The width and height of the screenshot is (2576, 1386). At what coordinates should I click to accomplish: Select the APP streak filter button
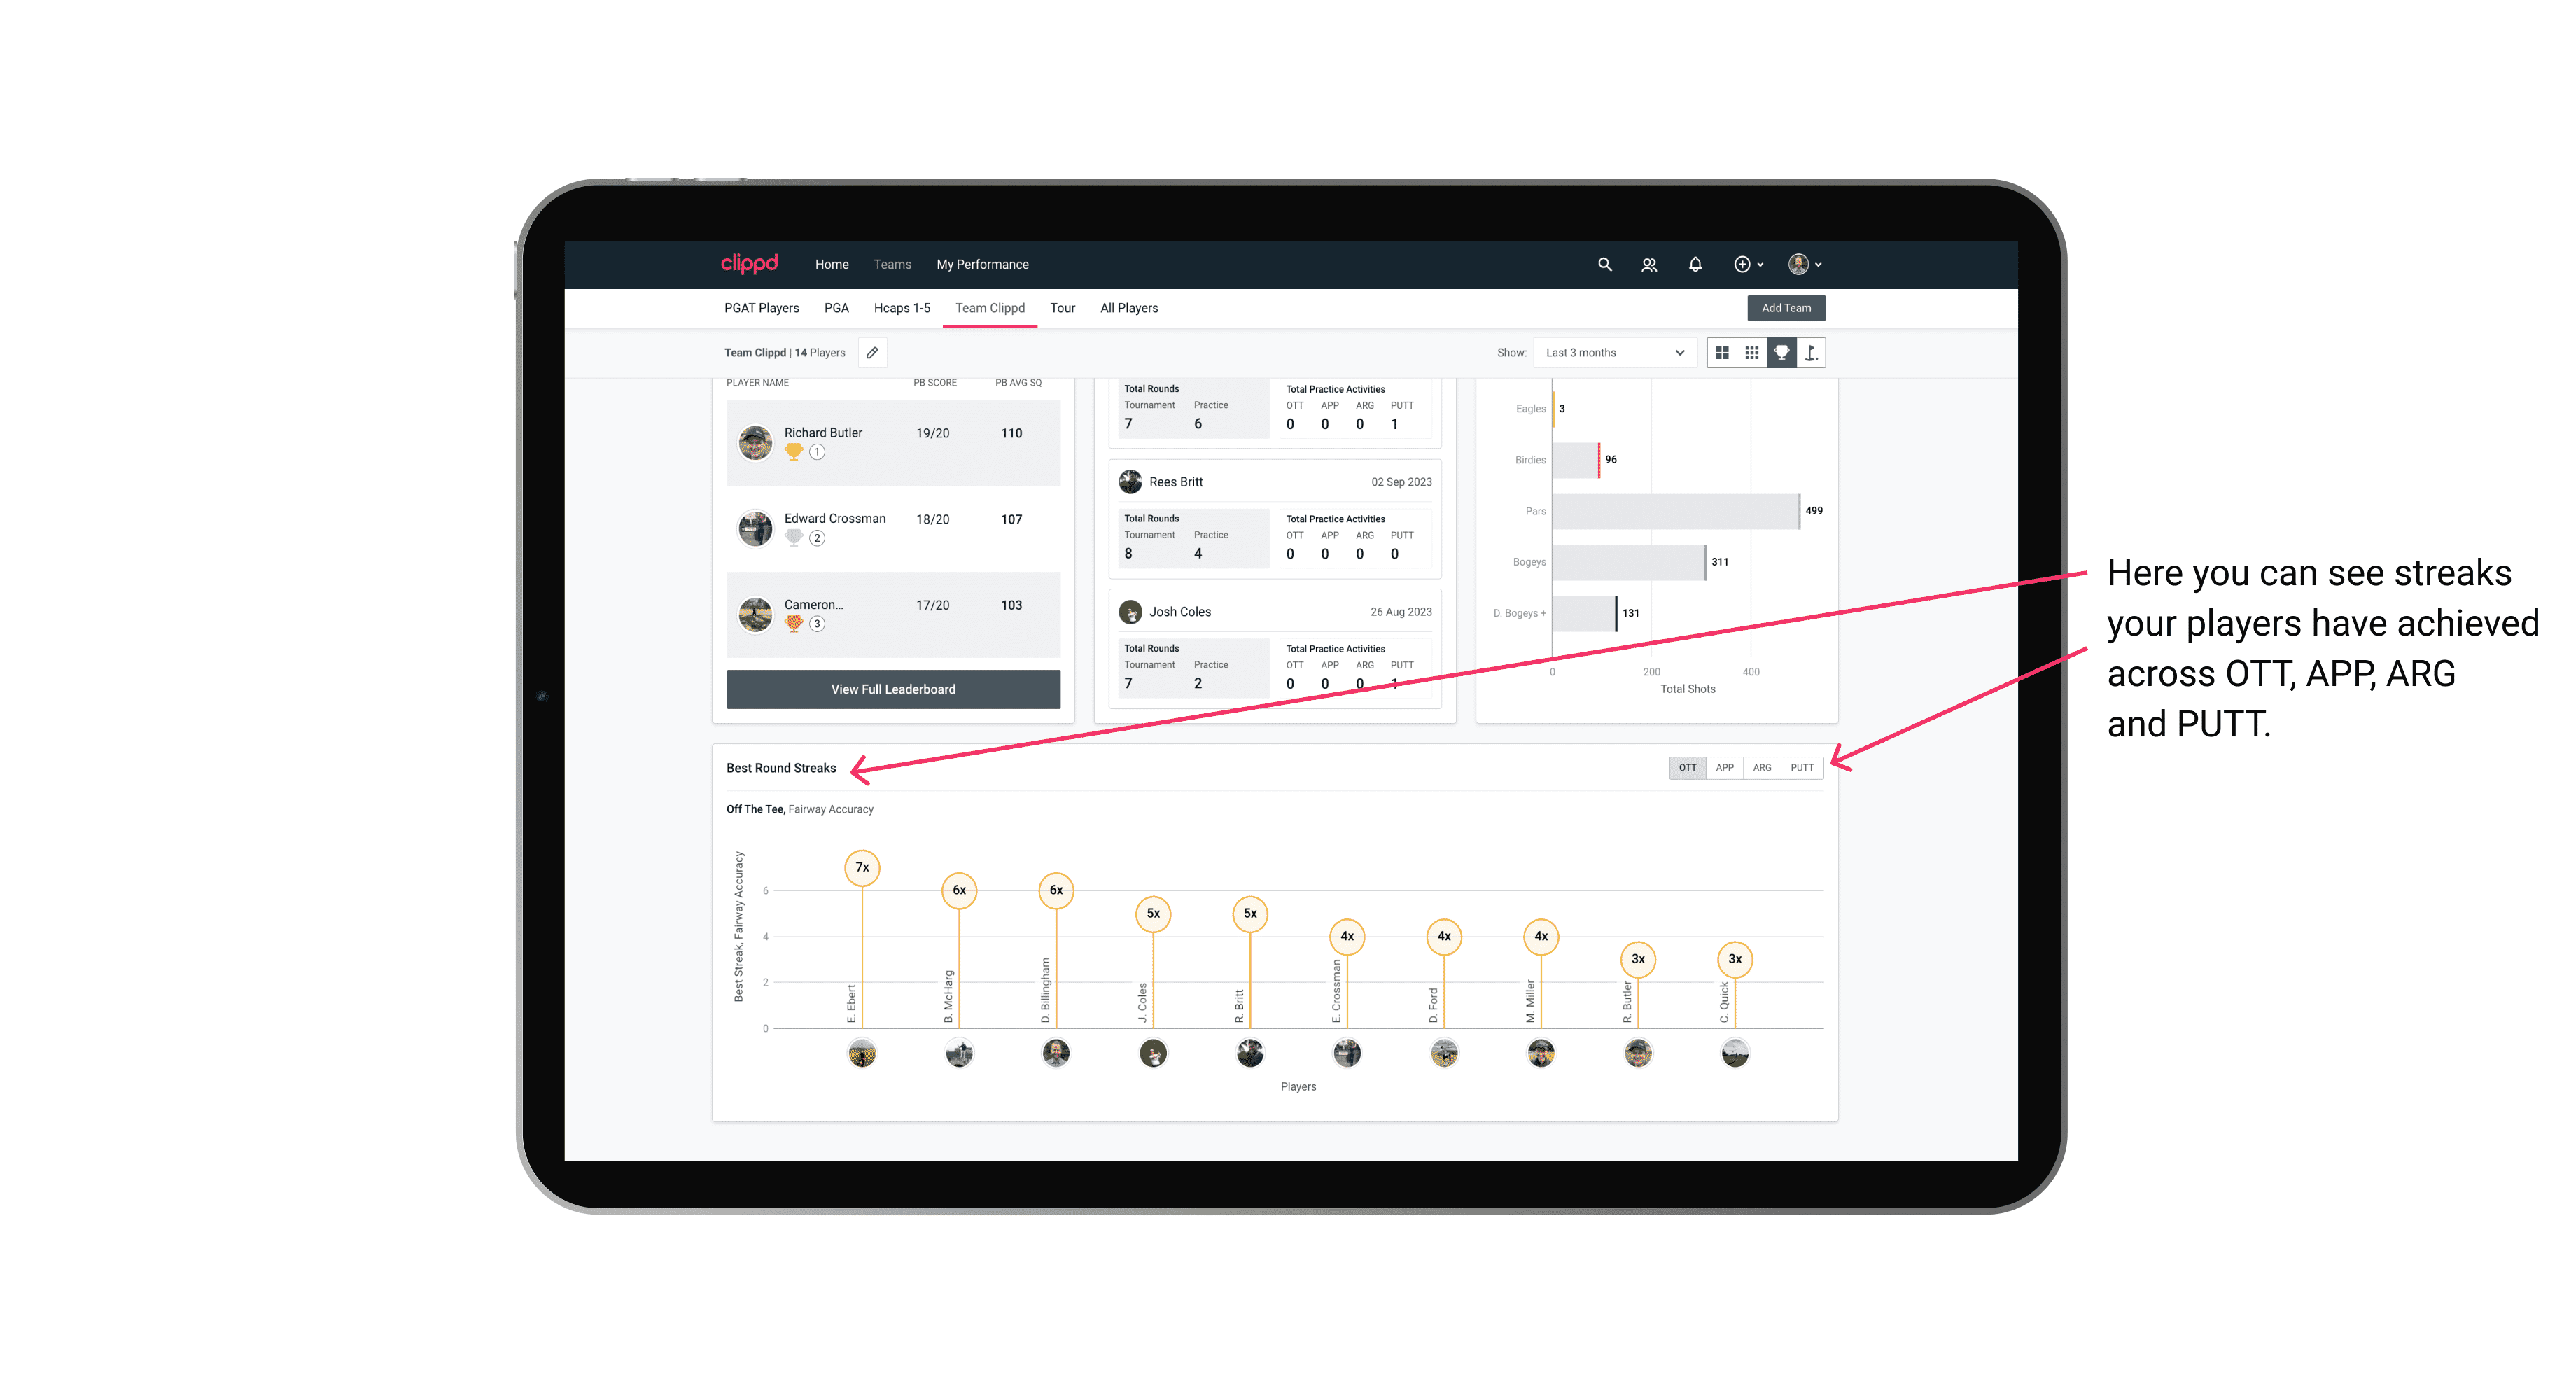click(1721, 766)
